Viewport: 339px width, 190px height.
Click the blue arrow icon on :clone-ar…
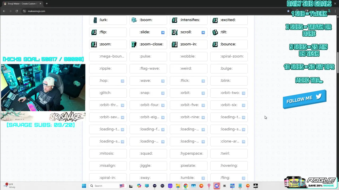(243, 142)
